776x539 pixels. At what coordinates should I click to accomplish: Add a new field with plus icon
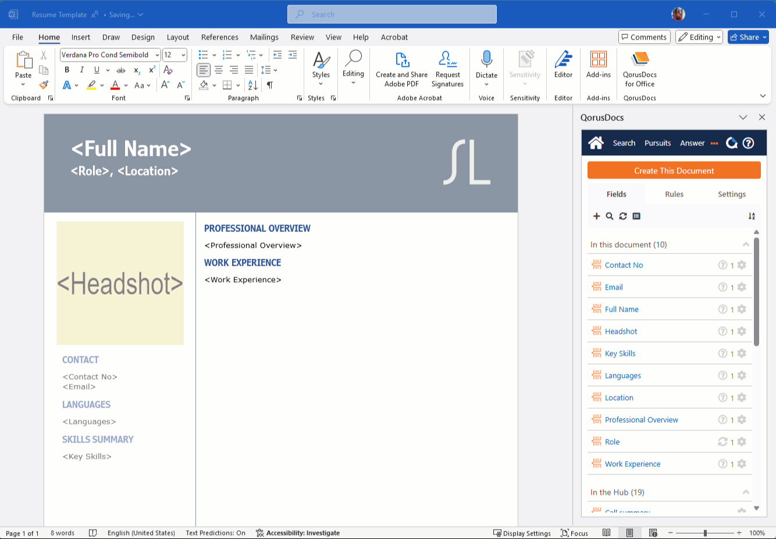(x=596, y=216)
